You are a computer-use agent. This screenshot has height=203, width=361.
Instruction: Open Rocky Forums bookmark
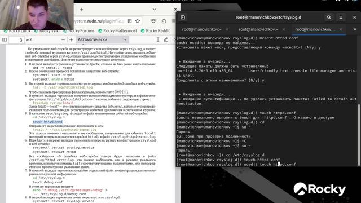click(79, 30)
